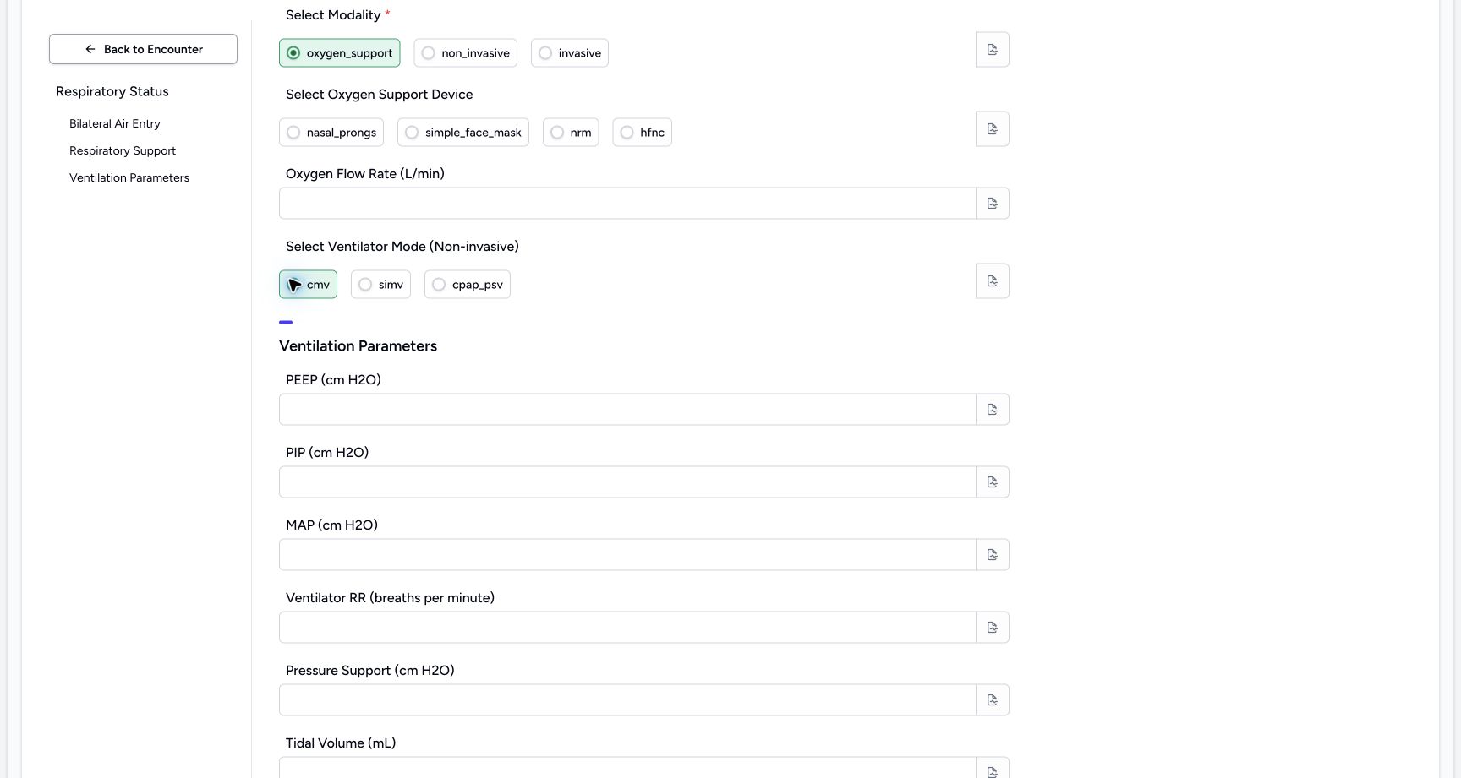Select the non_invasive modality option

click(466, 53)
